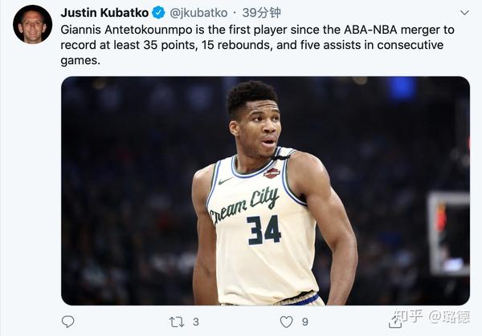The height and width of the screenshot is (336, 482).
Task: Reply to the tweet via speech bubble icon
Action: point(68,322)
